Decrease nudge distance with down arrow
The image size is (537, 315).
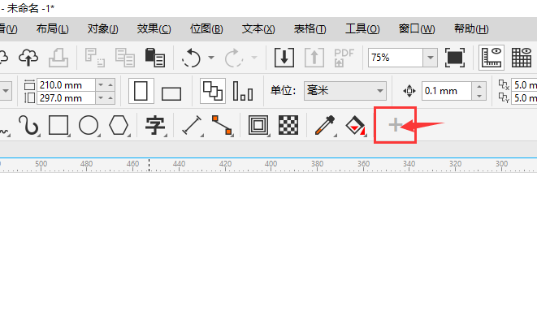479,96
